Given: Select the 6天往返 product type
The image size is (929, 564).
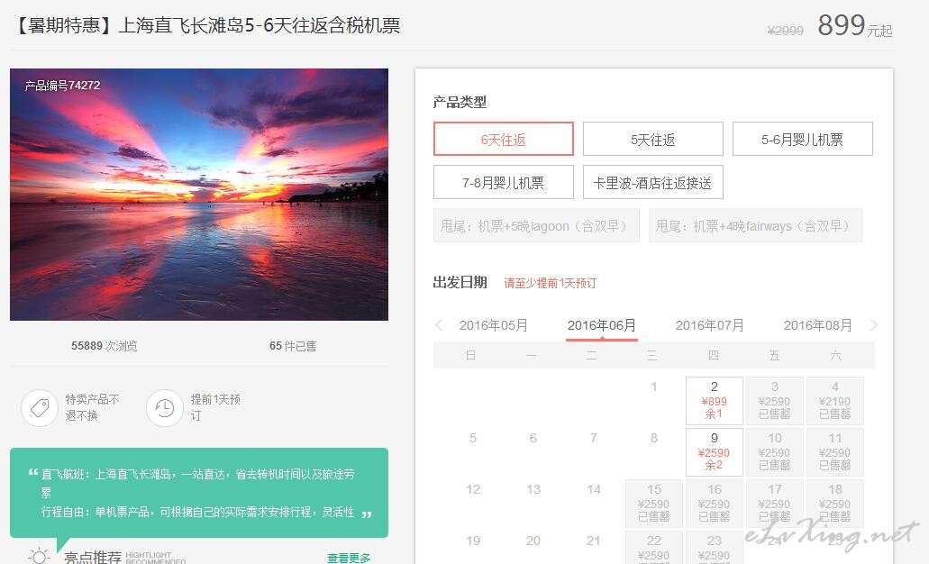Looking at the screenshot, I should [x=504, y=140].
